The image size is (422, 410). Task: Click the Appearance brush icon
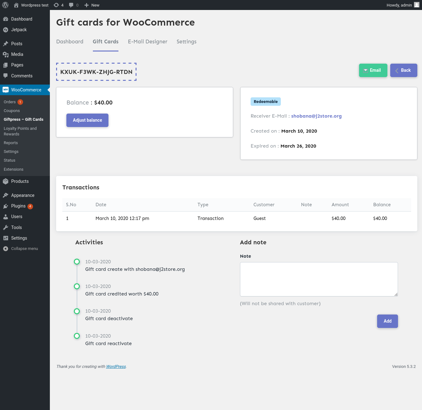[x=6, y=195]
